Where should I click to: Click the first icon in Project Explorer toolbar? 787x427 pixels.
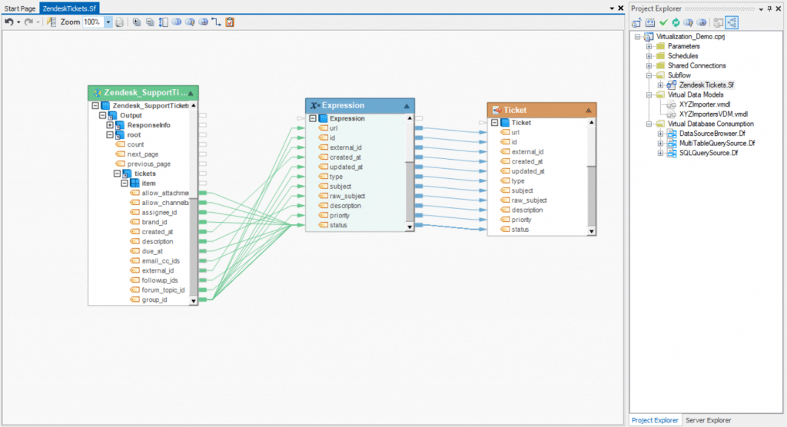click(637, 22)
